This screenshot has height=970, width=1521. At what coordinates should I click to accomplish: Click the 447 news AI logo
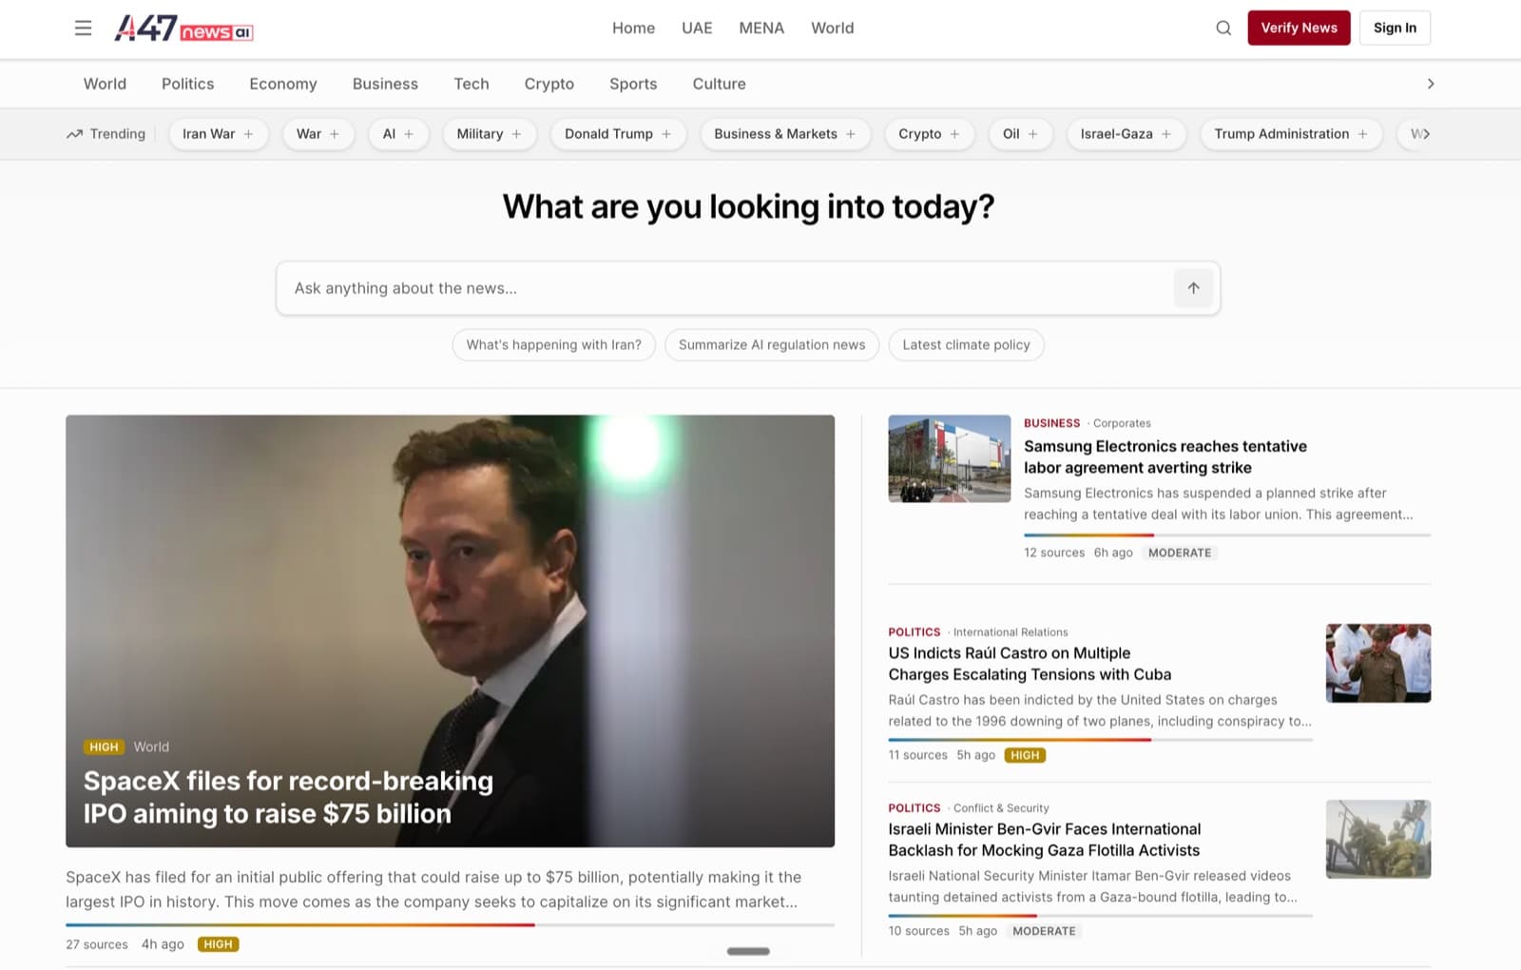(183, 28)
